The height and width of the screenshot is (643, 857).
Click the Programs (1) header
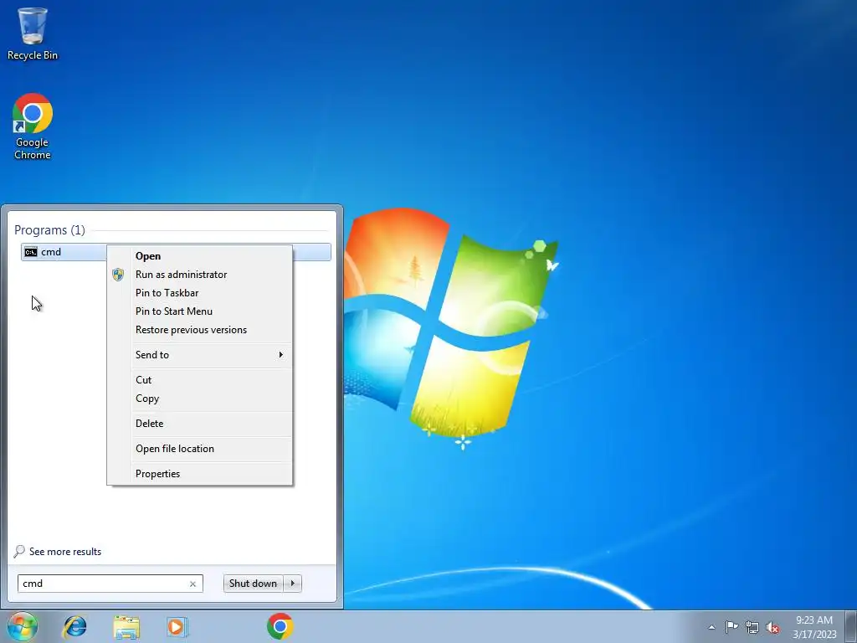pos(49,230)
